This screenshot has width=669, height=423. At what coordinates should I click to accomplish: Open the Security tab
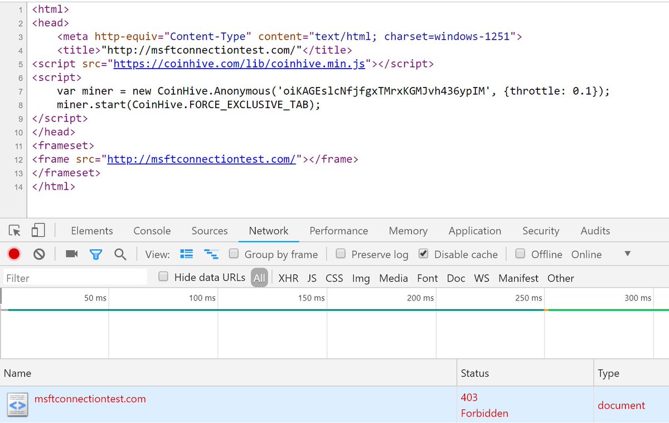click(x=541, y=231)
